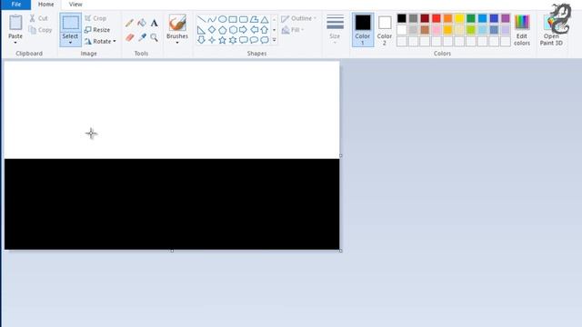Click the Crop button
The width and height of the screenshot is (582, 327).
95,18
